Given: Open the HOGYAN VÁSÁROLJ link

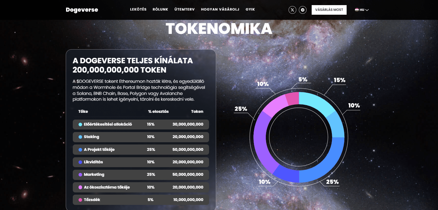Looking at the screenshot, I should point(220,9).
